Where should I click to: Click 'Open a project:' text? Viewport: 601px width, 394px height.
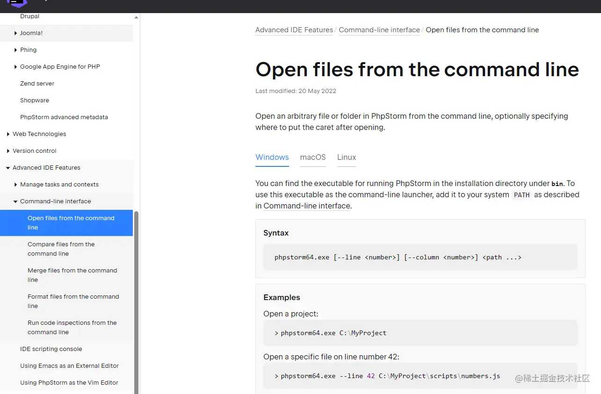(x=290, y=314)
